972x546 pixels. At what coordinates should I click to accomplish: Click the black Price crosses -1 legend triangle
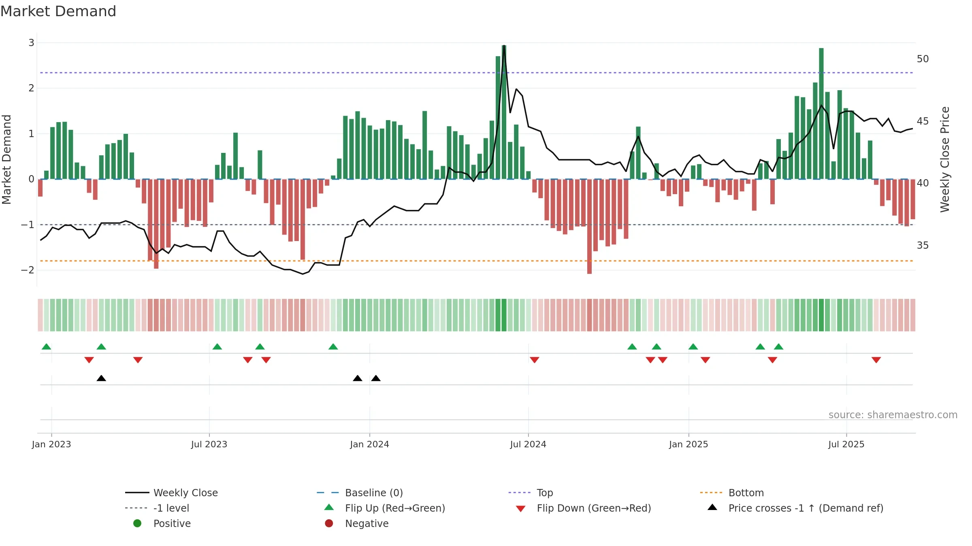pyautogui.click(x=712, y=507)
